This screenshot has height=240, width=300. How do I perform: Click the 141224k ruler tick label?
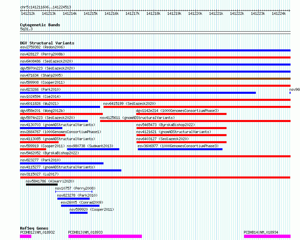pyautogui.click(x=279, y=13)
